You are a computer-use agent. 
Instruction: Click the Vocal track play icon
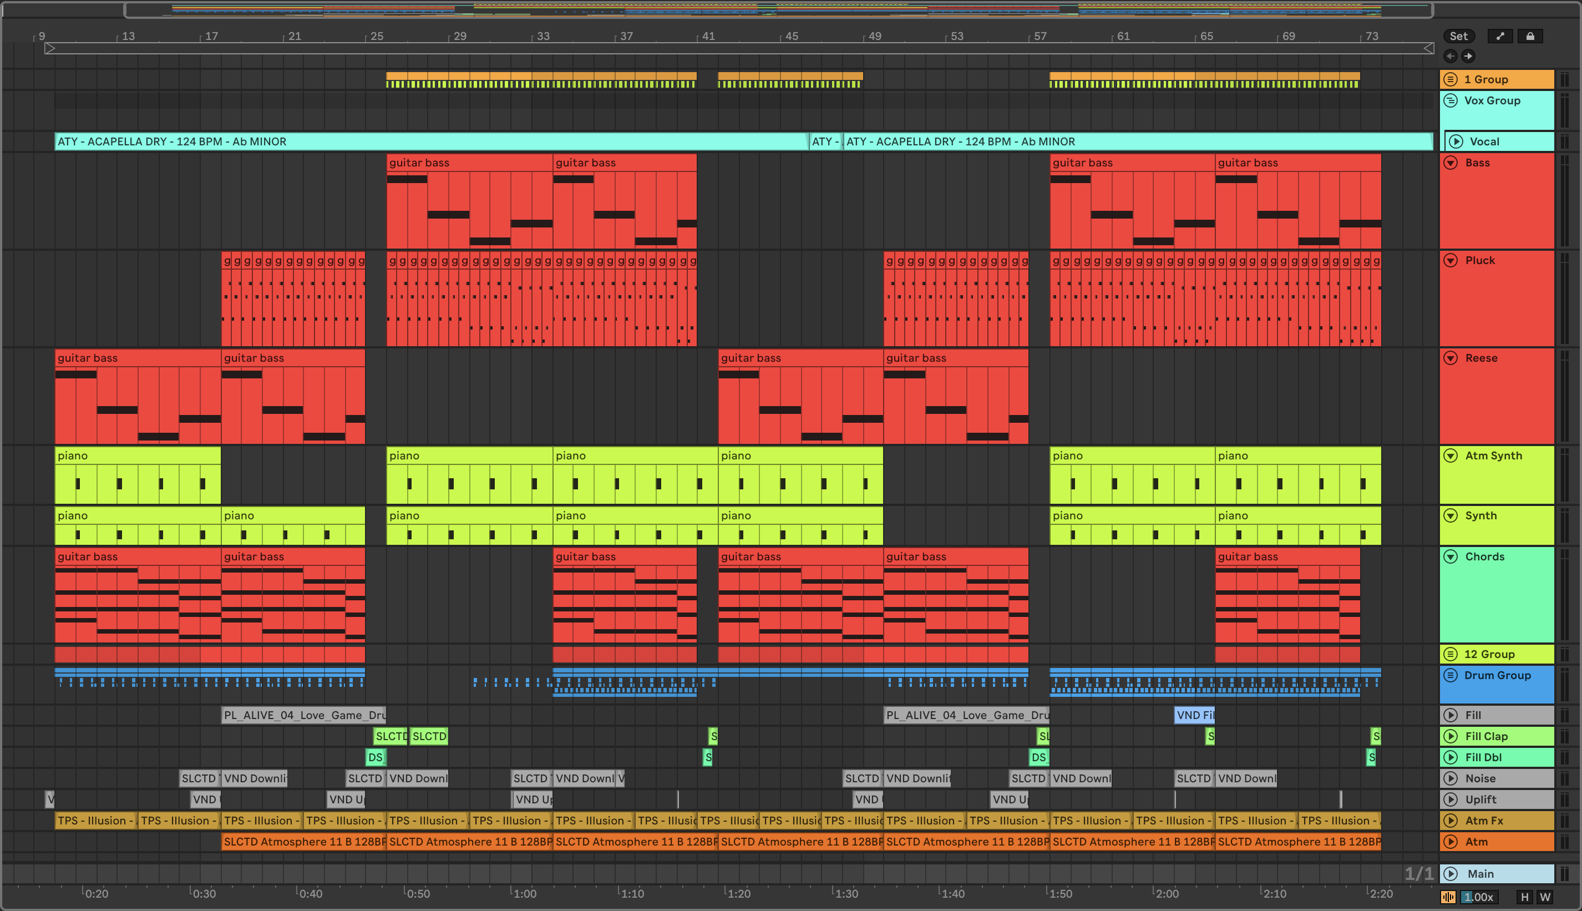(1456, 141)
